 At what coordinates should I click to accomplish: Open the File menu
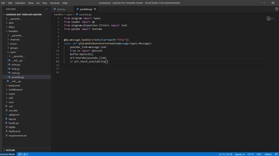point(3,3)
